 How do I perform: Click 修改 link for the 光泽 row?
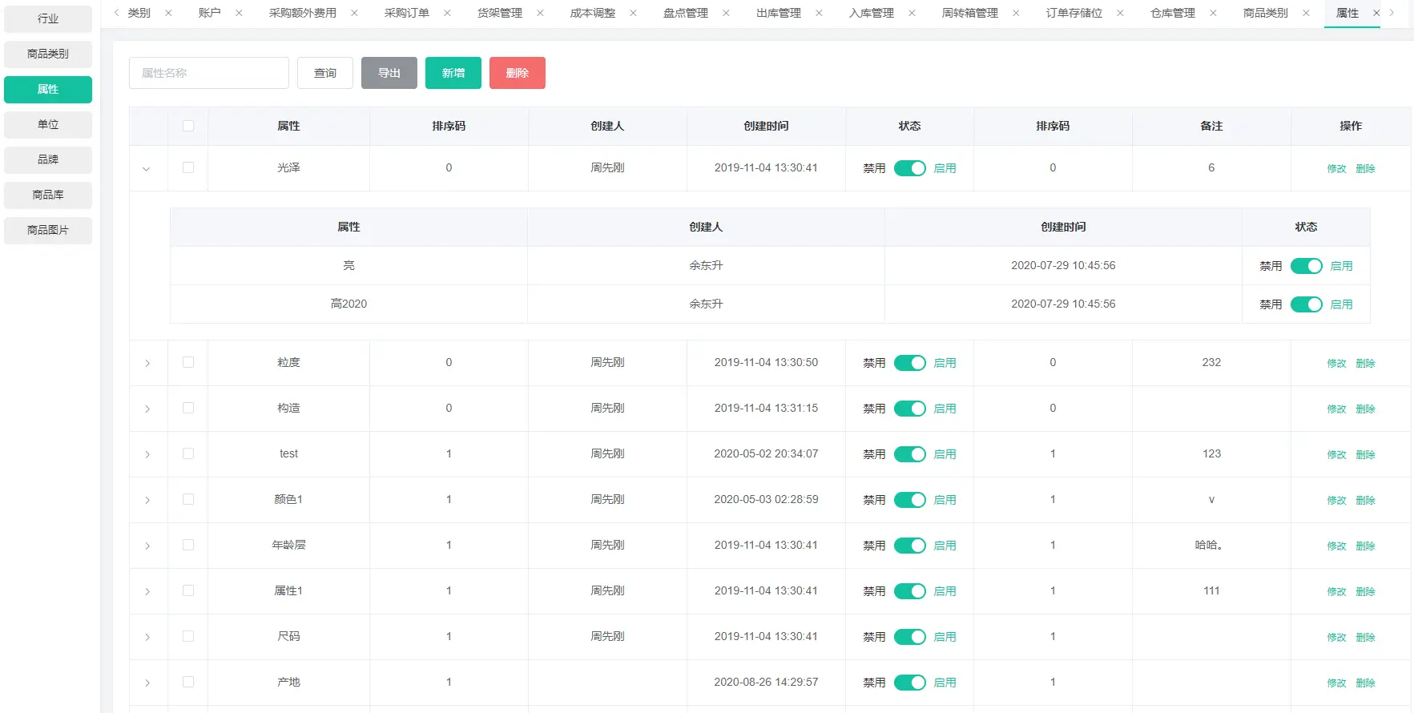[x=1336, y=169]
